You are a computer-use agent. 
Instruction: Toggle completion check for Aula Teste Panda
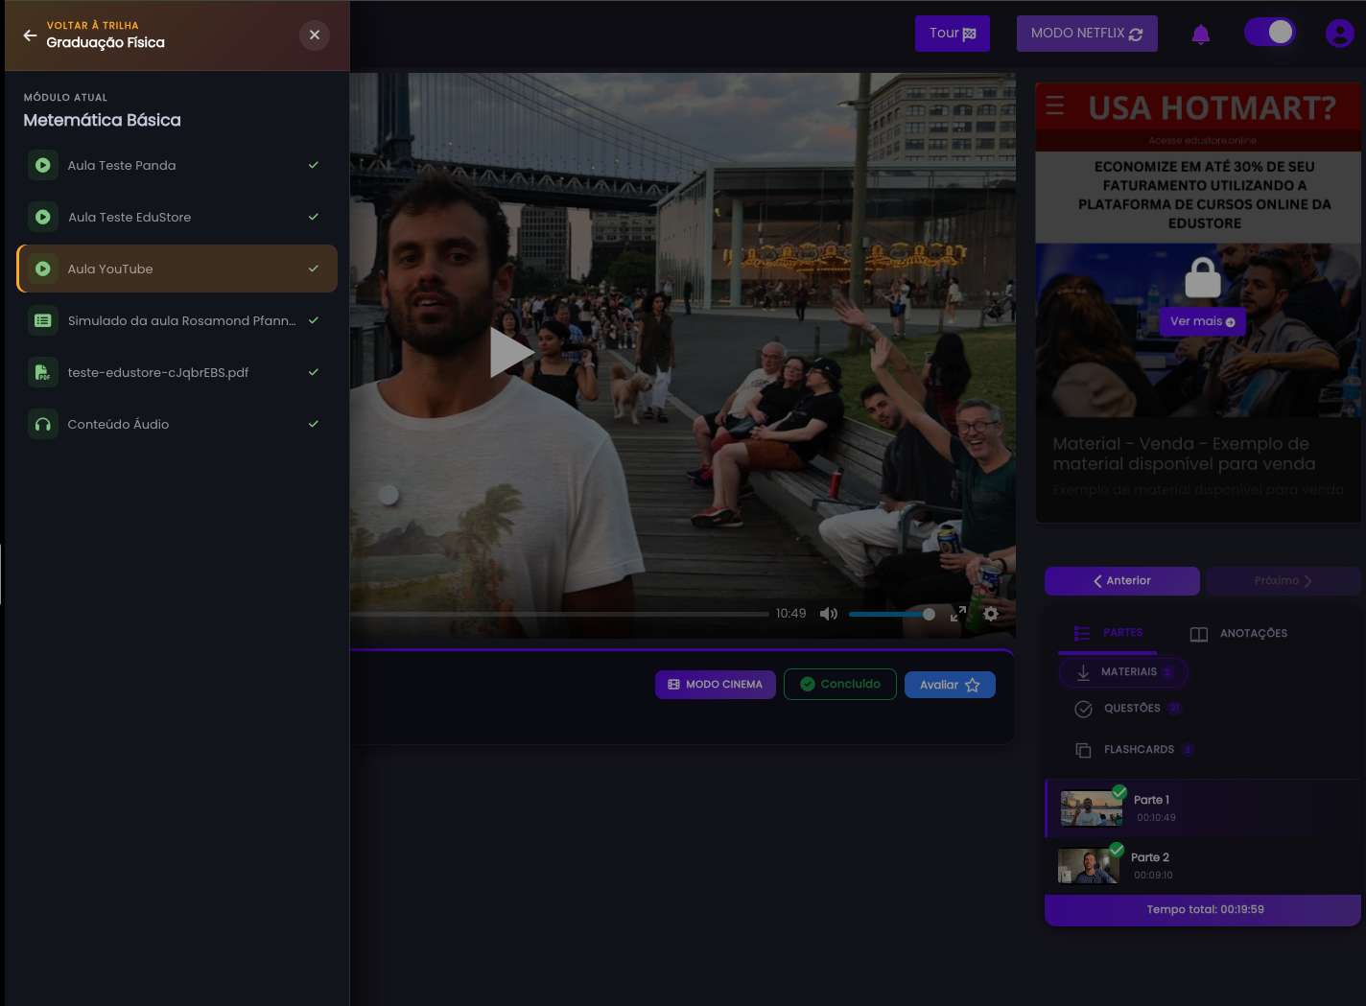(314, 165)
